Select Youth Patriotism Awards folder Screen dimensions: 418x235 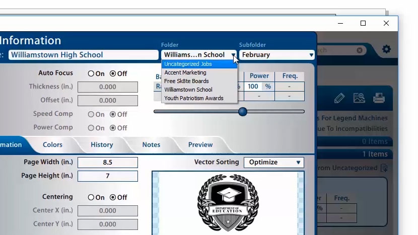[194, 98]
